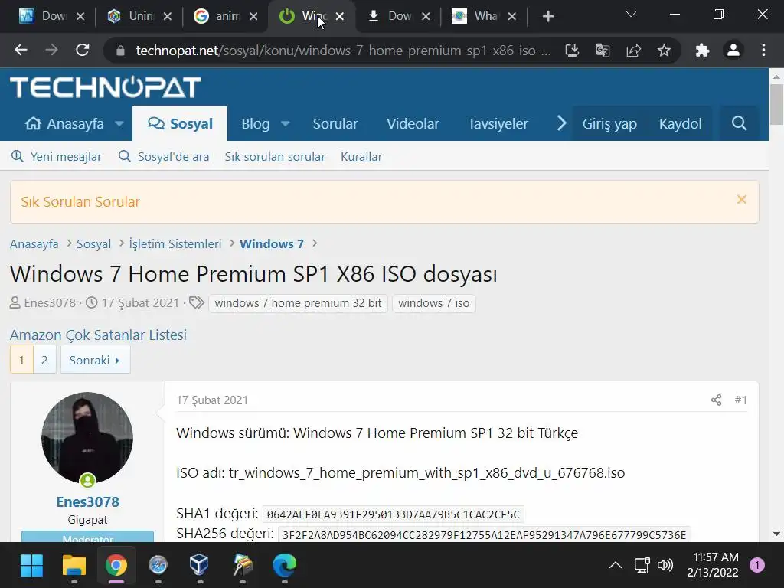The width and height of the screenshot is (784, 588).
Task: Go to page 2 of the thread
Action: point(44,360)
